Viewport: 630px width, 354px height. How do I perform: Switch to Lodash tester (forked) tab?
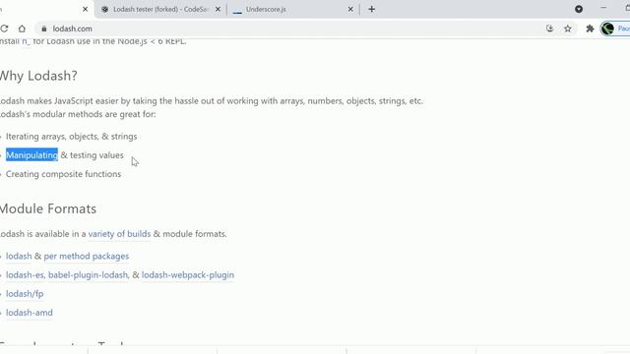pos(160,9)
